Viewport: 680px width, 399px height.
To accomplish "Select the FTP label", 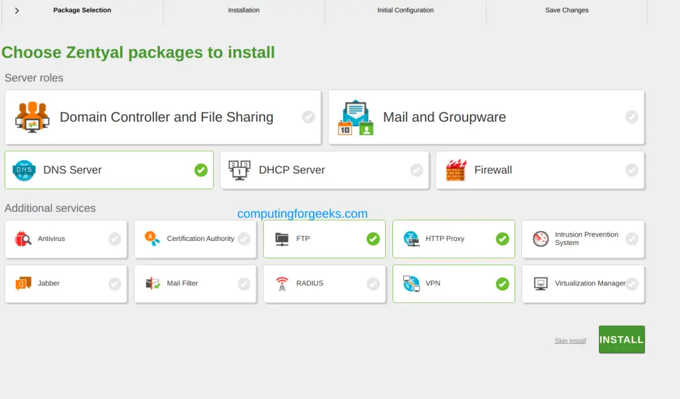I will coord(303,238).
